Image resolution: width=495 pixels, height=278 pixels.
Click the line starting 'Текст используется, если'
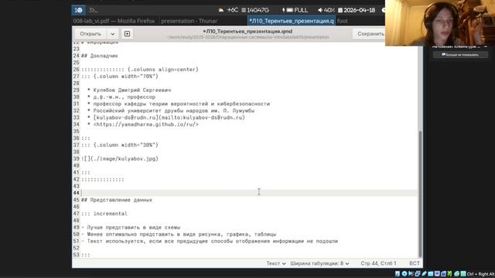tap(210, 241)
